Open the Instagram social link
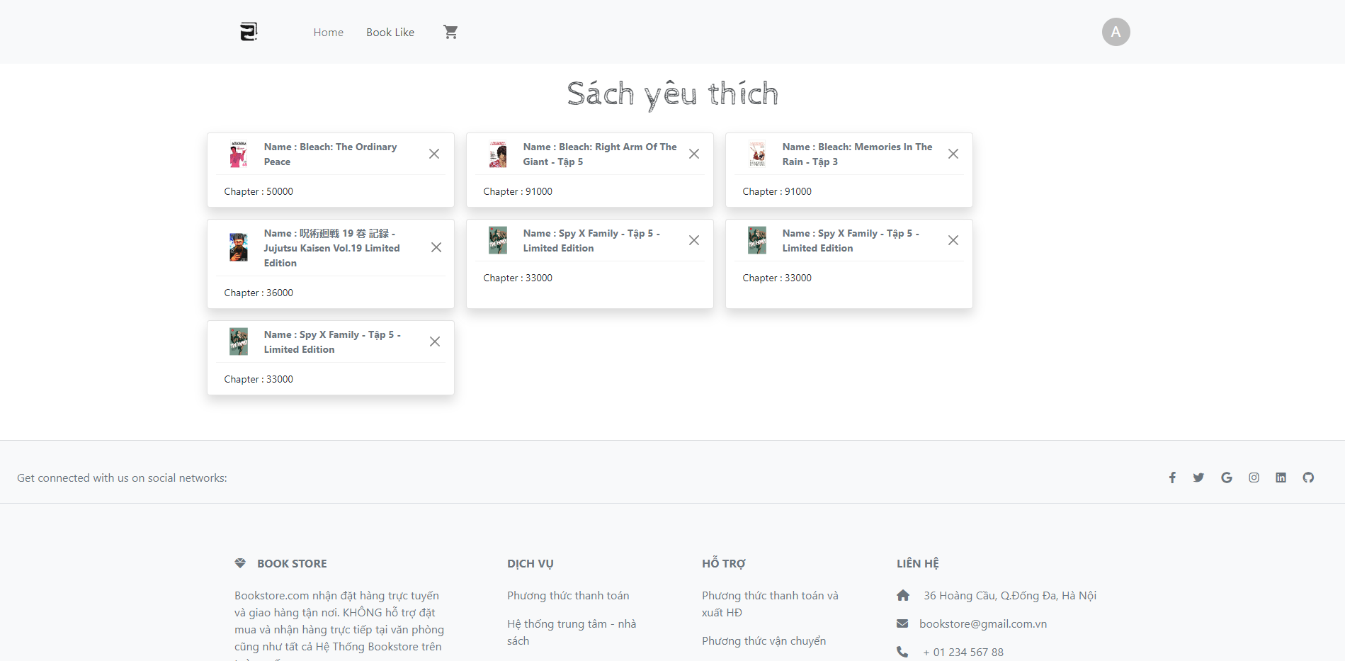 [1254, 478]
